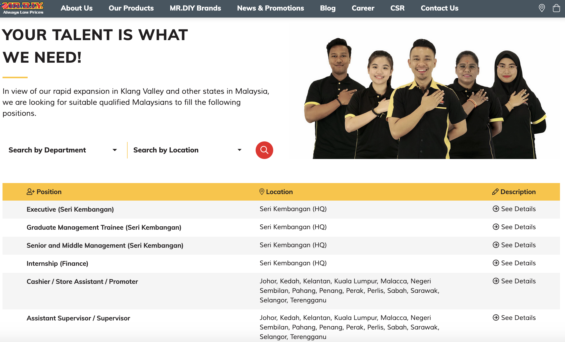Click arrow icon for Executive See Details
This screenshot has width=565, height=342.
(496, 209)
